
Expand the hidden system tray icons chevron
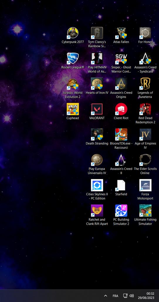click(x=105, y=296)
